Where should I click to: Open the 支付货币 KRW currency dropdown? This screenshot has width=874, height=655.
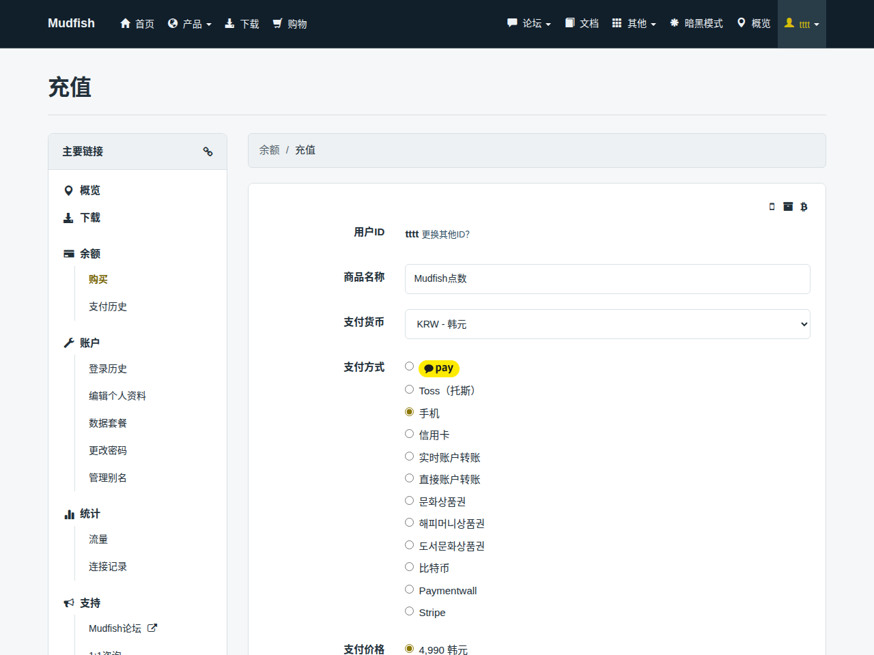point(608,324)
